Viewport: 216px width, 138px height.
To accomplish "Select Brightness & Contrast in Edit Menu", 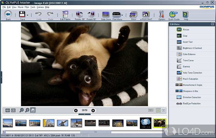I will 192,48.
